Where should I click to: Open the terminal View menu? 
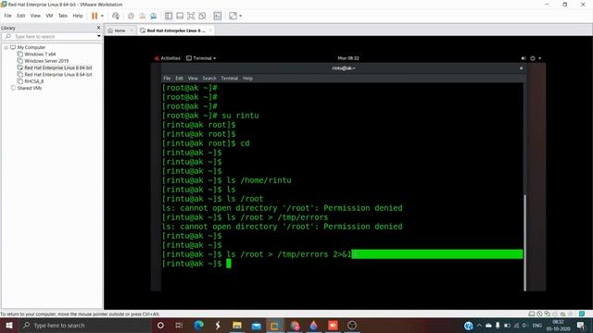click(x=193, y=78)
